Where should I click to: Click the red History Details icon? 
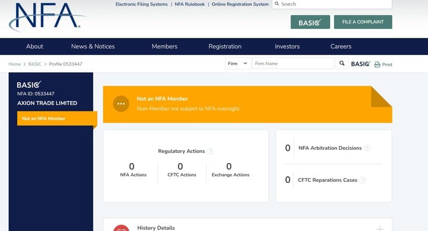[121, 228]
